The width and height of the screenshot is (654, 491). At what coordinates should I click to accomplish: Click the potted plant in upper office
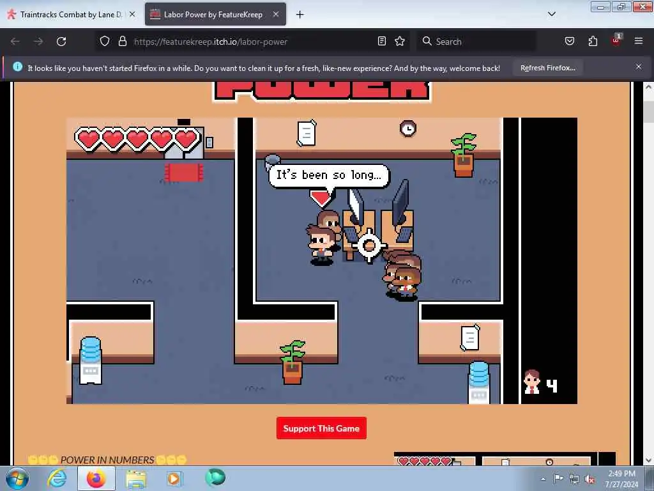[464, 155]
